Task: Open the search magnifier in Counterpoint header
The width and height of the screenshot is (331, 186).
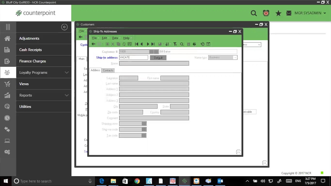Action: click(x=254, y=13)
